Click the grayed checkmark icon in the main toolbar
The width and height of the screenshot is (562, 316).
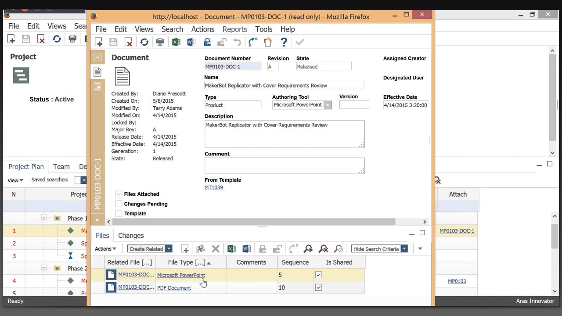[300, 42]
